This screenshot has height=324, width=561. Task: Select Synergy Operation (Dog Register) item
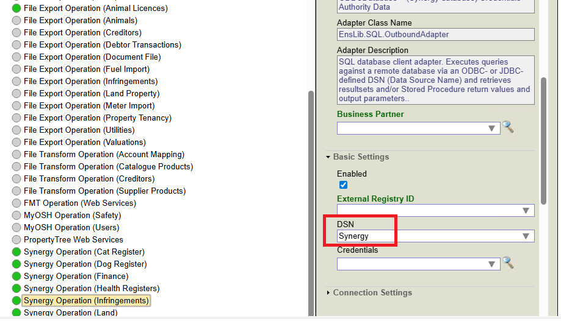[x=85, y=264]
